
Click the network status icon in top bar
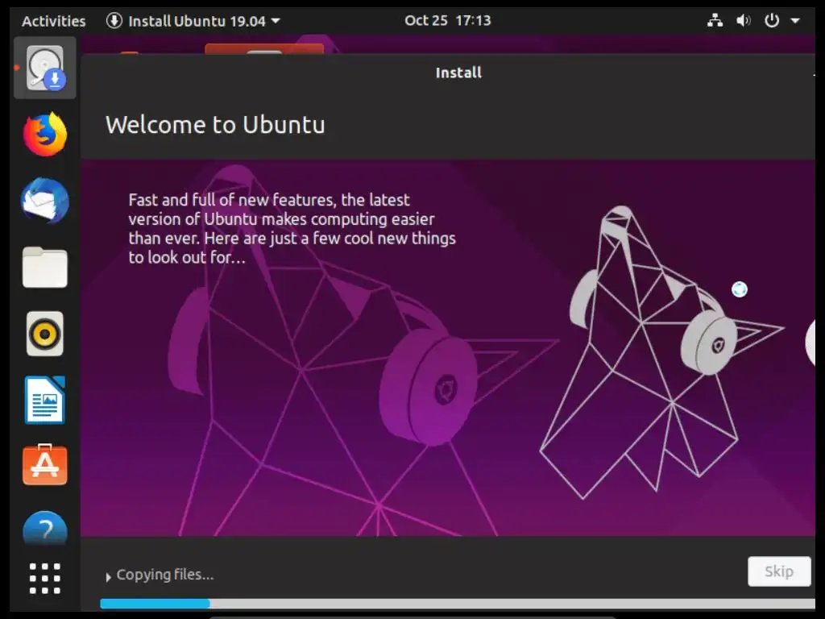pyautogui.click(x=715, y=20)
